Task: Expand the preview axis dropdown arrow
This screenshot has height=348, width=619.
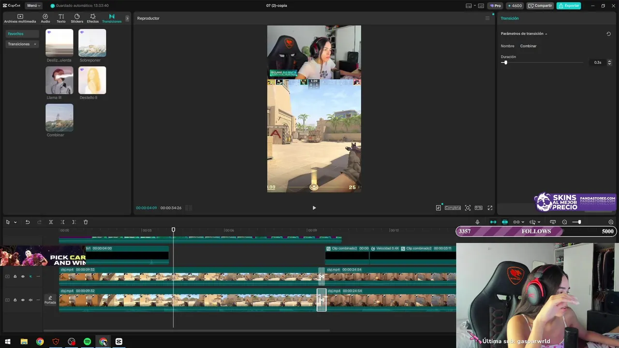Action: [539, 222]
